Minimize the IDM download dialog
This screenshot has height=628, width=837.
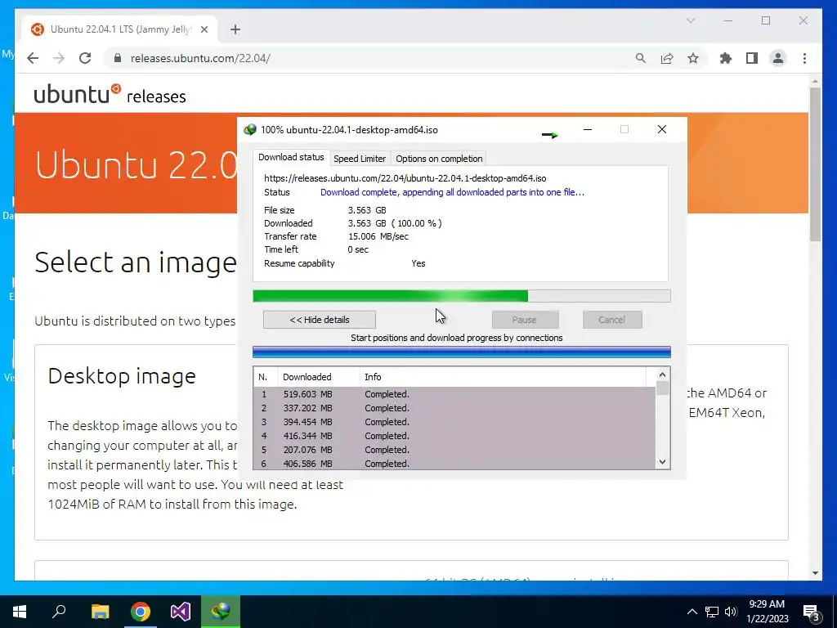(587, 130)
